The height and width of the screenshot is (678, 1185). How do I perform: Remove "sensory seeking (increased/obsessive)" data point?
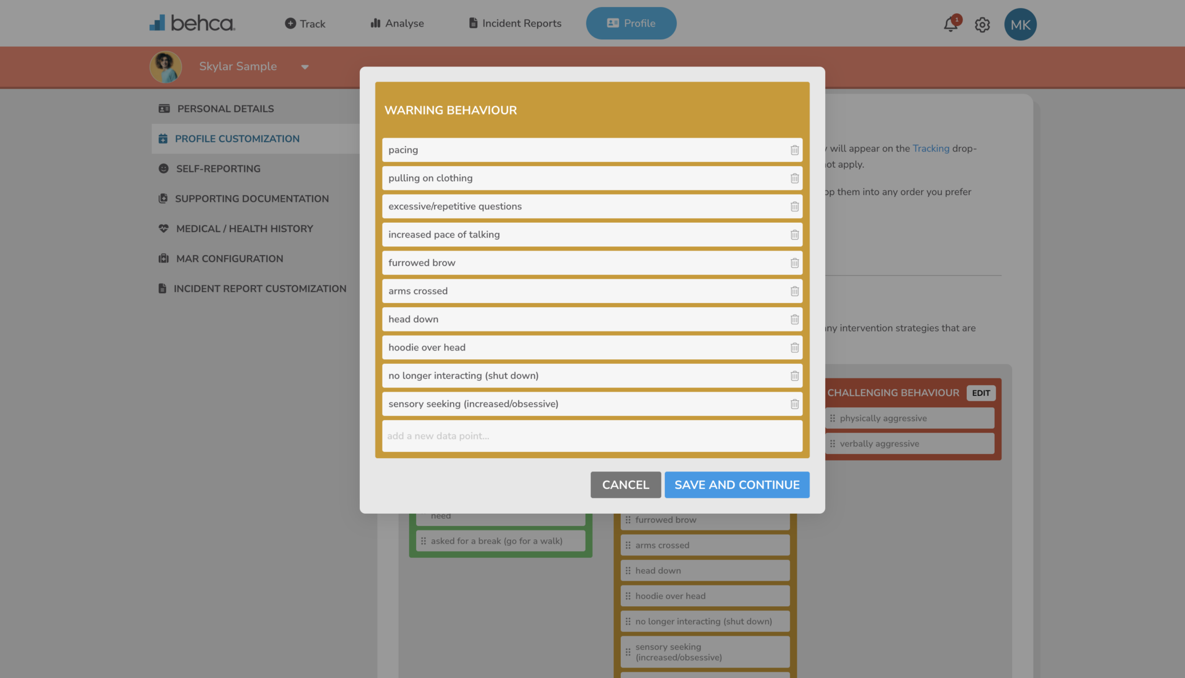click(794, 404)
